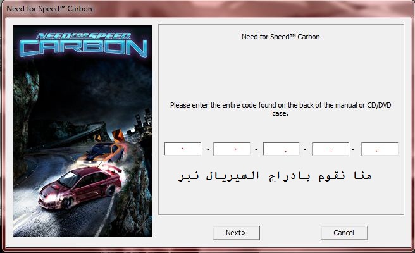Click the fourth serial code box
Viewport: 415px width, 253px height.
tap(331, 149)
